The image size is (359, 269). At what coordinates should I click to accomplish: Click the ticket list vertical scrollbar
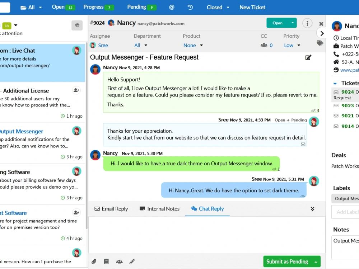(x=86, y=135)
